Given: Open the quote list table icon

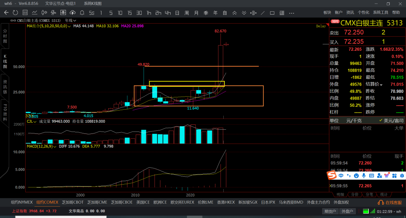Looking at the screenshot, I should click(25, 13).
